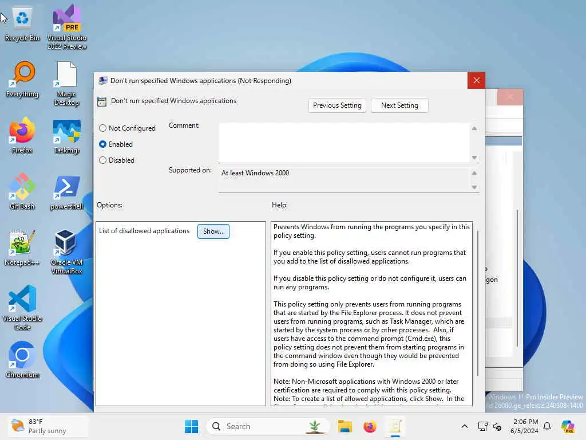The image size is (586, 440).
Task: Click the 'At least Windows 2000' text
Action: (x=255, y=173)
